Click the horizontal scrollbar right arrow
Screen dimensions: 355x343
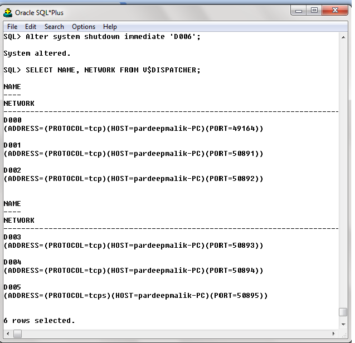333,334
